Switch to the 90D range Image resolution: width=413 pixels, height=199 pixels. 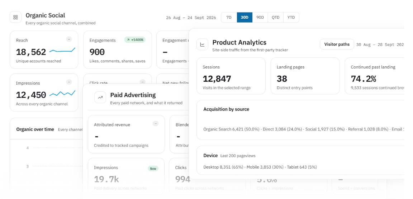260,18
